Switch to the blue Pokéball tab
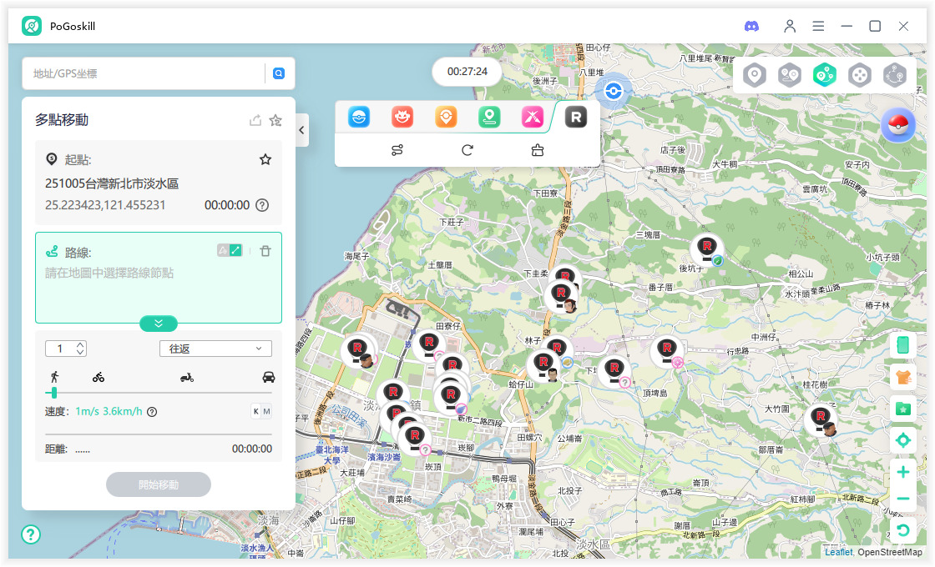Viewport: 935px width, 567px height. 359,118
